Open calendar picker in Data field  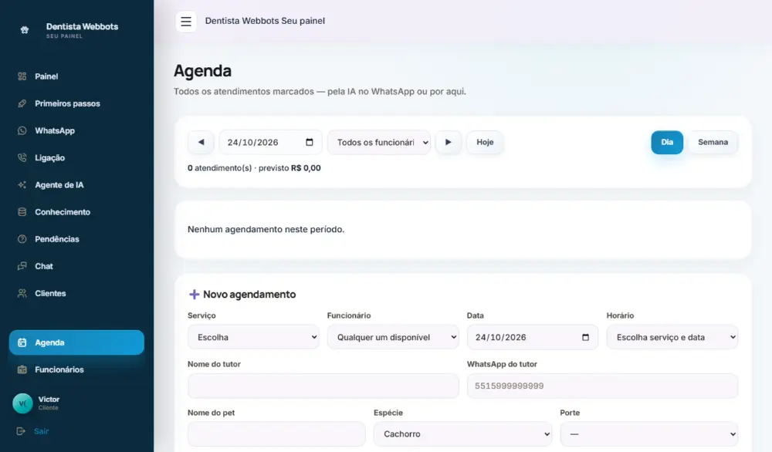(585, 337)
